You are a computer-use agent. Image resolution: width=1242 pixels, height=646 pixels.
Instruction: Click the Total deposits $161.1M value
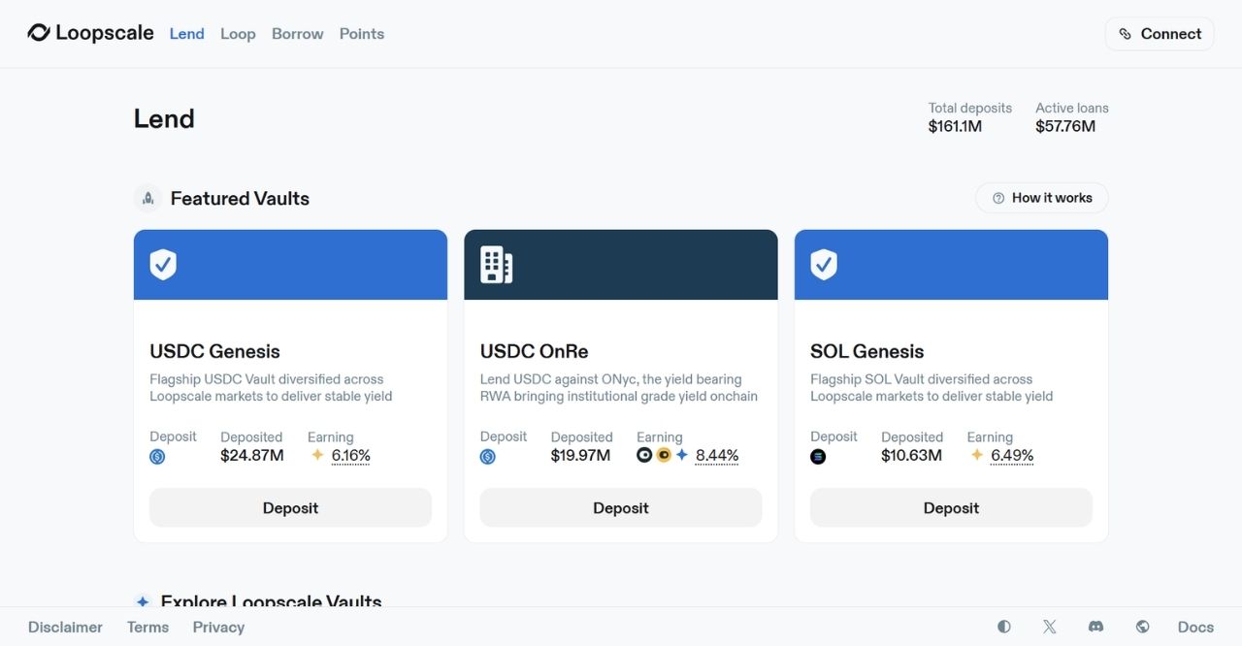point(955,126)
